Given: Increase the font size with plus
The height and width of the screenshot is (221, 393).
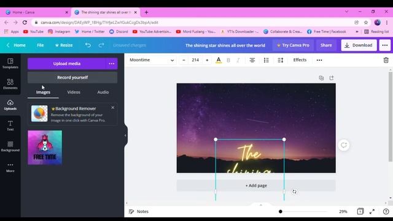Looking at the screenshot, I should point(207,60).
